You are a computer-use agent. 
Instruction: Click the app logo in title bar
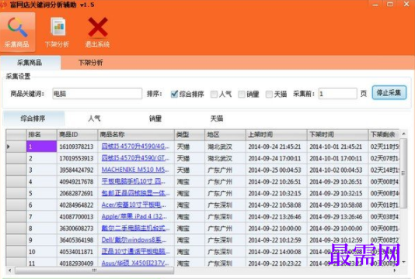(x=3, y=5)
